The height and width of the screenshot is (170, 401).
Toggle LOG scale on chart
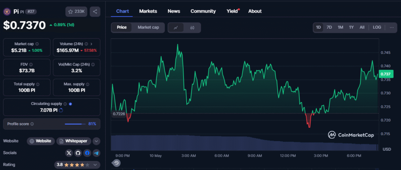point(377,27)
